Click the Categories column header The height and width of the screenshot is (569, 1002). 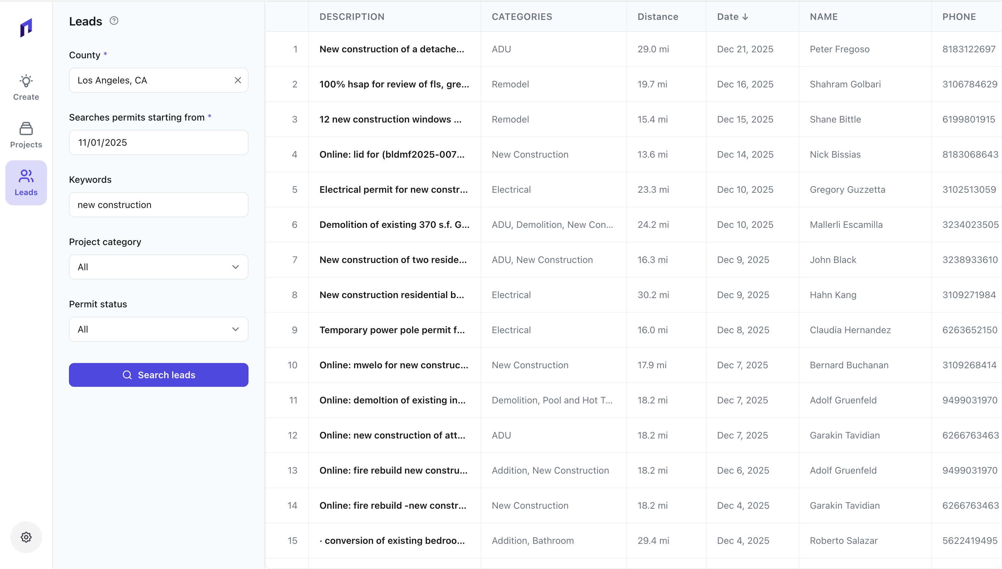(522, 17)
